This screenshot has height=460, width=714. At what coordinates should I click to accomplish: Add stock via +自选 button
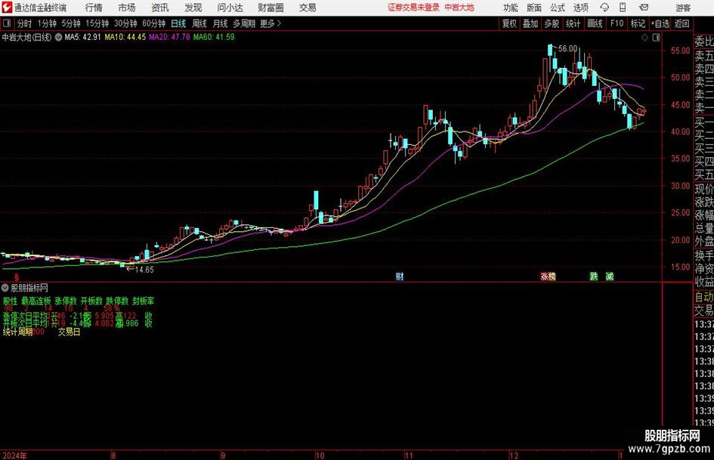pos(660,23)
